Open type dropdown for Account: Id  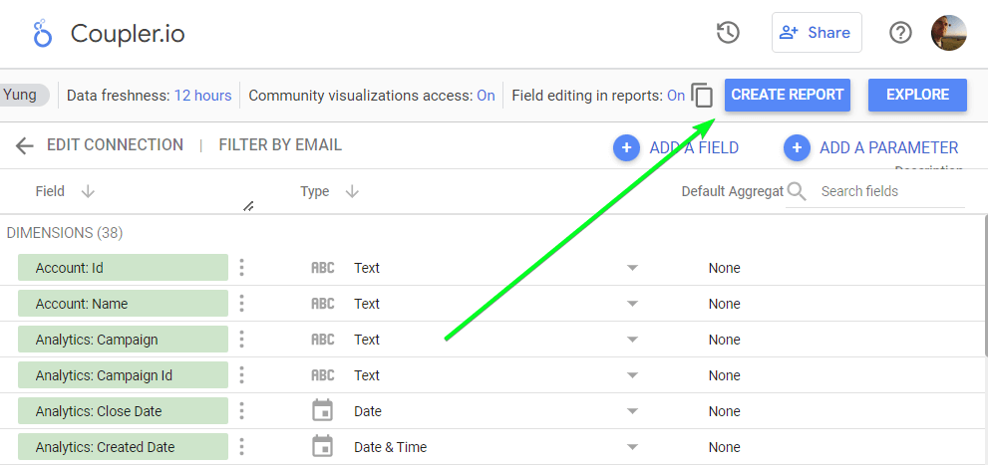[633, 268]
